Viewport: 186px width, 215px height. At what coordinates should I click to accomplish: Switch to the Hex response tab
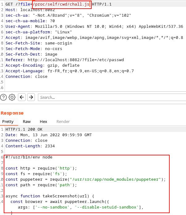point(43,122)
